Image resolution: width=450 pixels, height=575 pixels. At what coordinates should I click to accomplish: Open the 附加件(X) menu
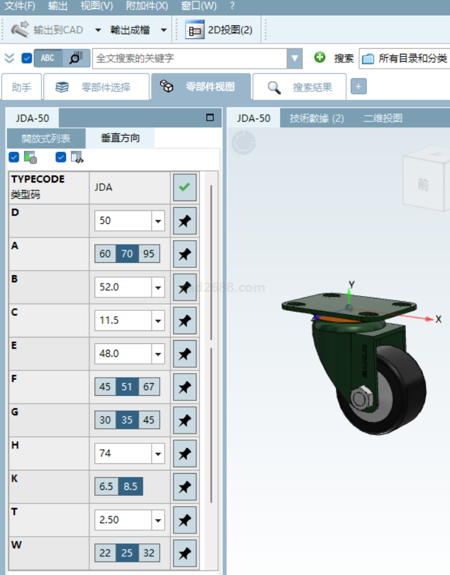pos(147,6)
